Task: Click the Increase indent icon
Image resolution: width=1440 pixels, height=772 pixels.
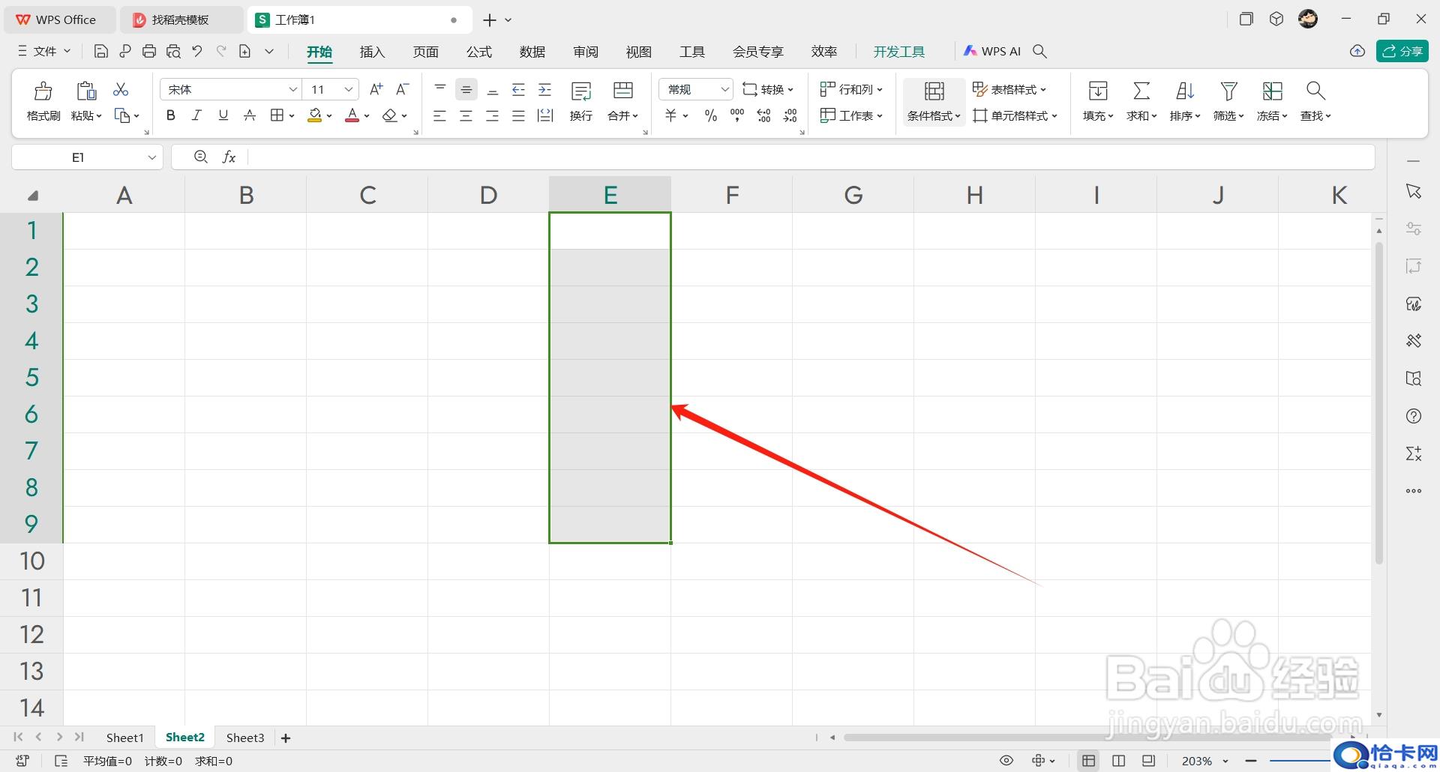Action: [x=545, y=90]
